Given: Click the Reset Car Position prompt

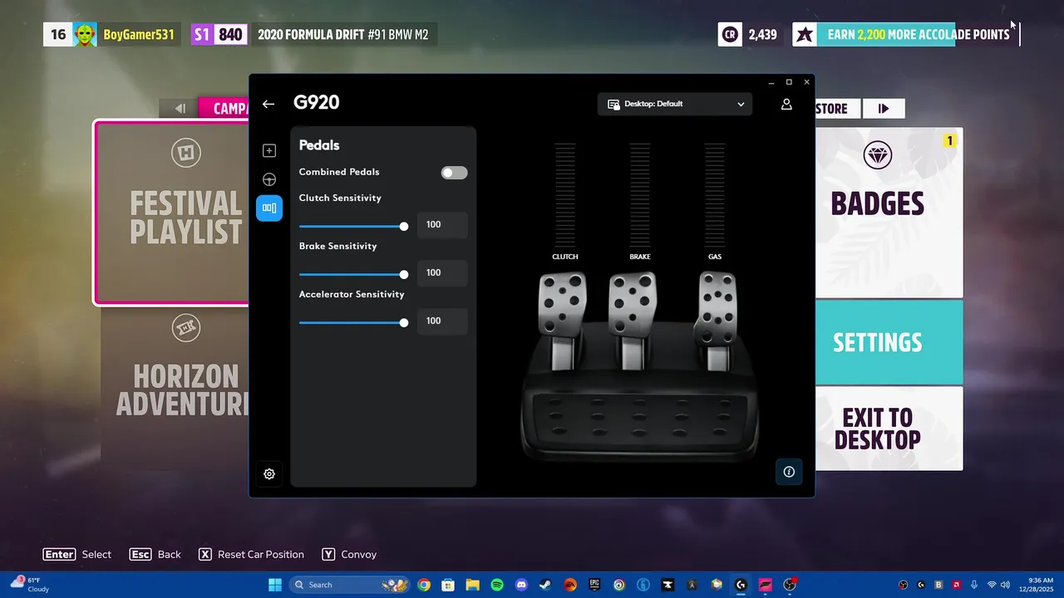Looking at the screenshot, I should (251, 554).
